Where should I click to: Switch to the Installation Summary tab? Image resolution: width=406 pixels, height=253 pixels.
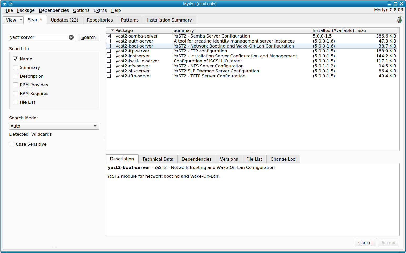(169, 20)
